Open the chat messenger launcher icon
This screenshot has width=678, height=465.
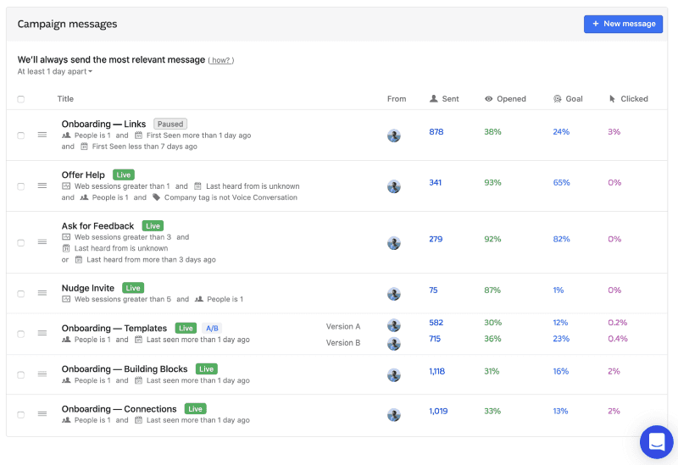click(656, 441)
